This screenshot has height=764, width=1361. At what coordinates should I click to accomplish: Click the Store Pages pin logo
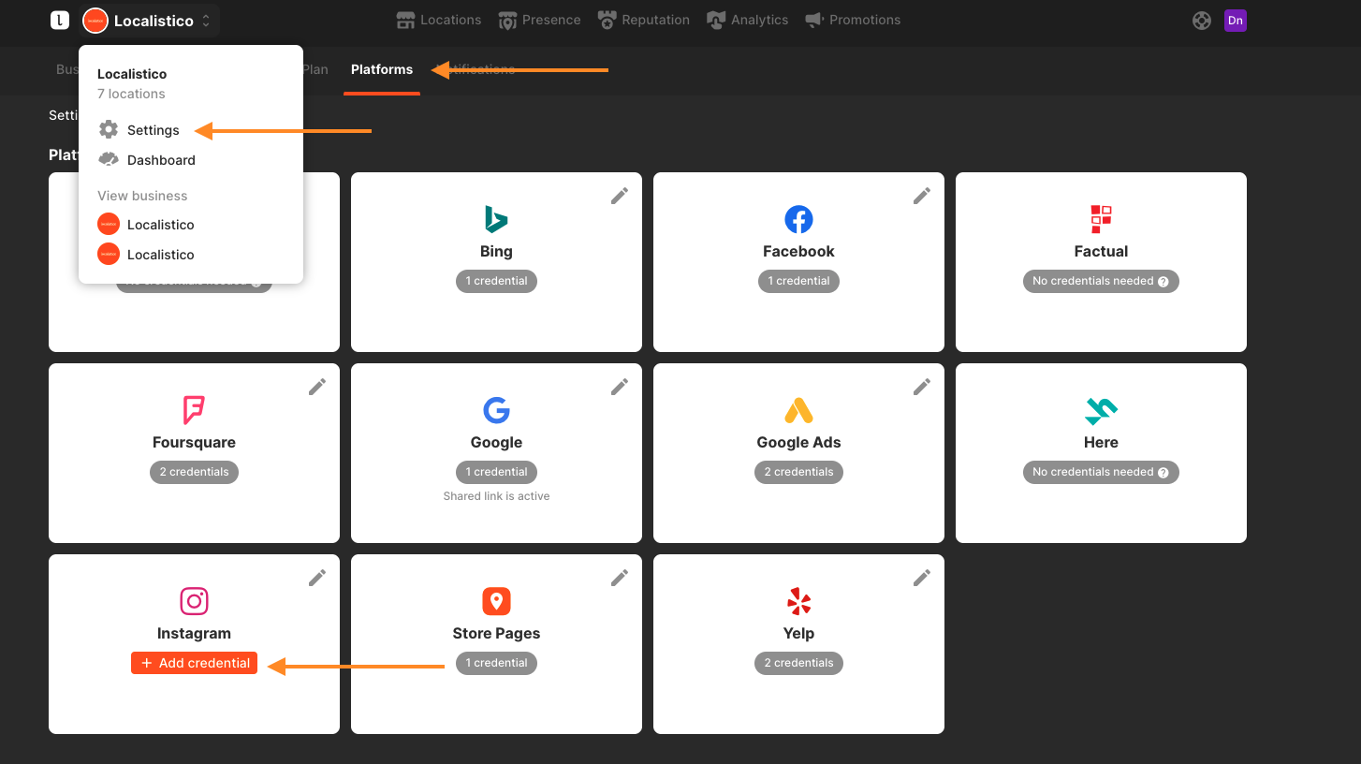tap(496, 601)
